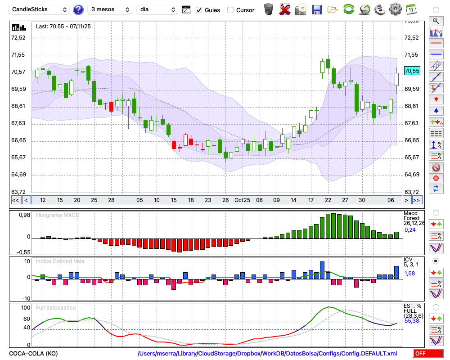This screenshot has width=450, height=360.
Task: Open the Config.DEFAULT.xml file path link
Action: click(267, 354)
